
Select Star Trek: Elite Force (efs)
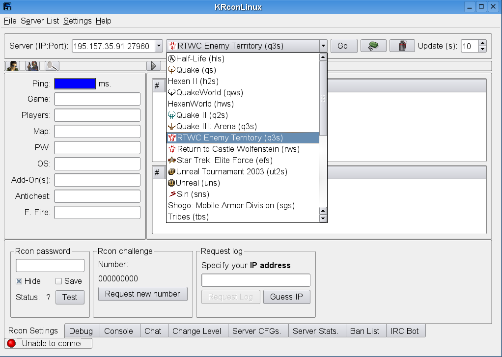[243, 160]
